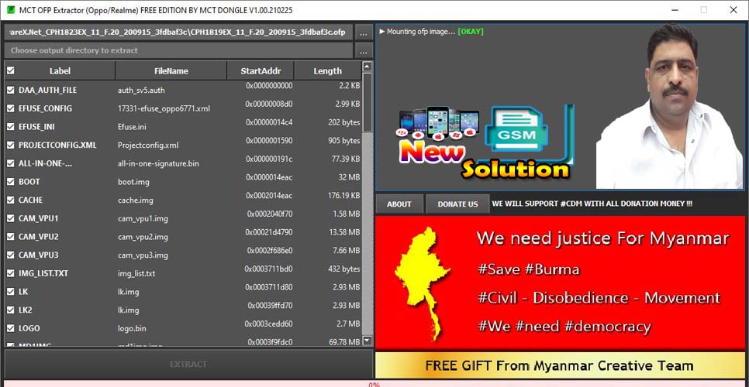Image resolution: width=749 pixels, height=387 pixels.
Task: Select Projectconfig.xml file name
Action: pyautogui.click(x=148, y=145)
